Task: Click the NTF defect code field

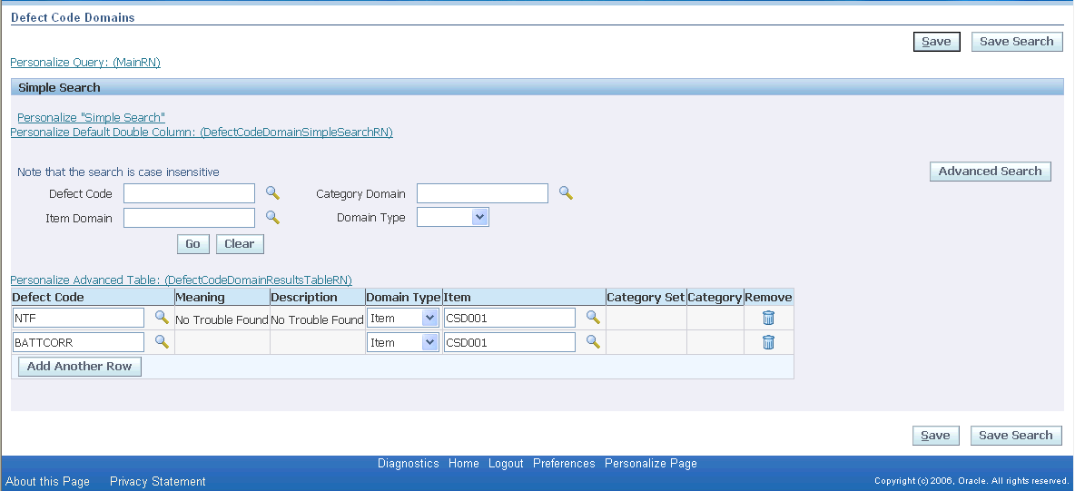Action: pyautogui.click(x=78, y=318)
